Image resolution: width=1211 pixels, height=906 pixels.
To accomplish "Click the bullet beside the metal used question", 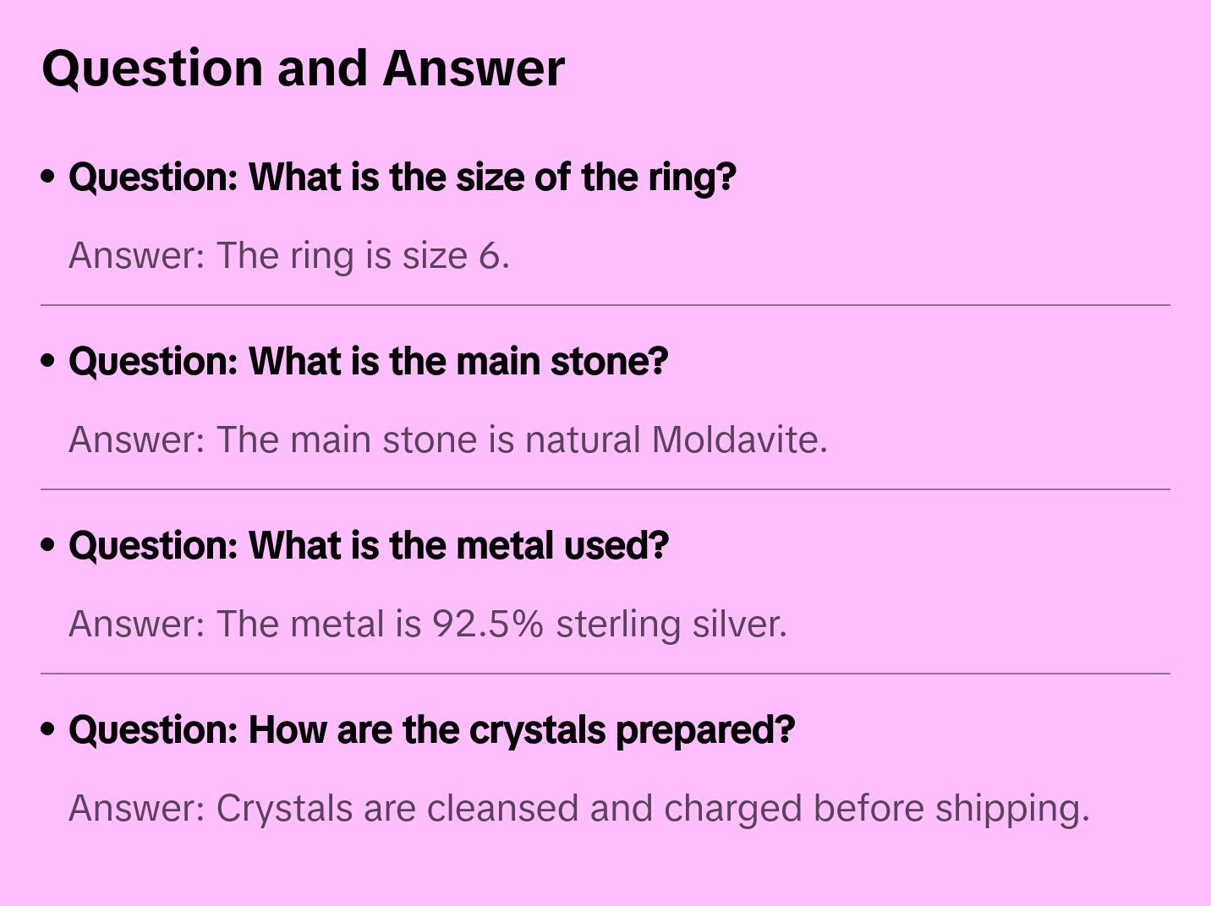I will 48,545.
